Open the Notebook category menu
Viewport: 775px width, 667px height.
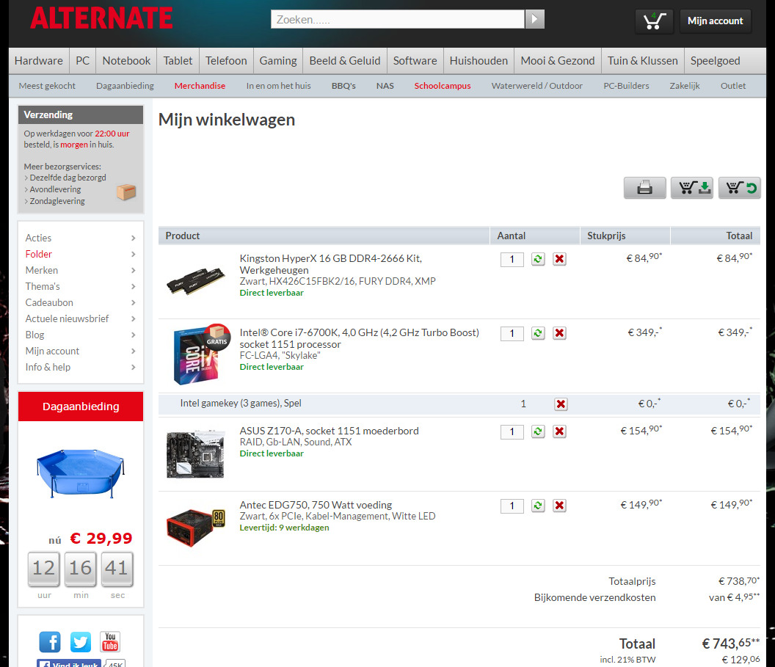point(126,61)
